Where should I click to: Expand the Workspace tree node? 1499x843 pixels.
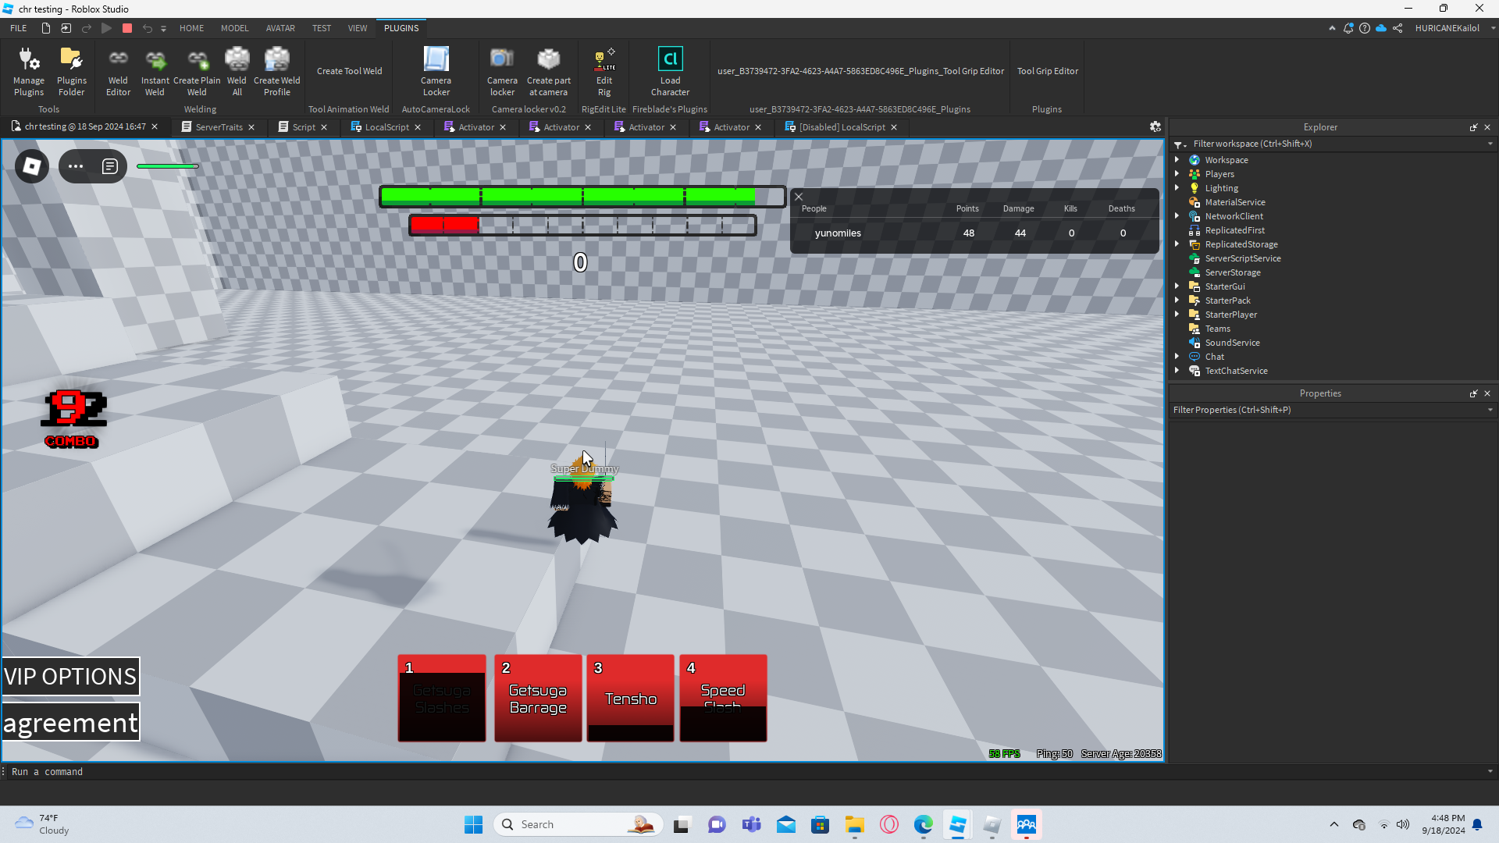pos(1177,160)
